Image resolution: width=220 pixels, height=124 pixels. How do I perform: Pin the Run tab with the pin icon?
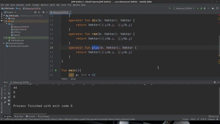(5, 102)
